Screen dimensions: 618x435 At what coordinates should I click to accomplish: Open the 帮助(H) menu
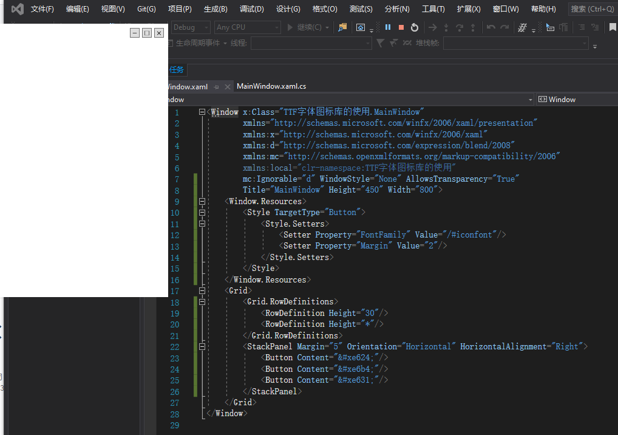click(543, 9)
